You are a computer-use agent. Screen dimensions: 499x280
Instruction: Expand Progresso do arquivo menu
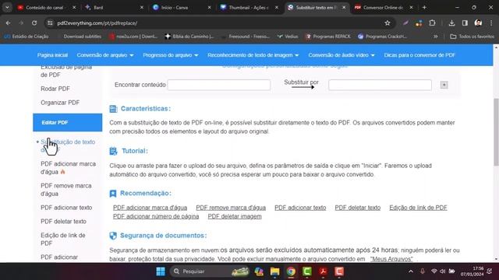[171, 55]
